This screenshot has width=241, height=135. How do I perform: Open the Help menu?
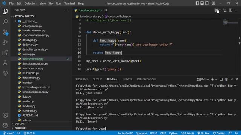[x=81, y=3]
